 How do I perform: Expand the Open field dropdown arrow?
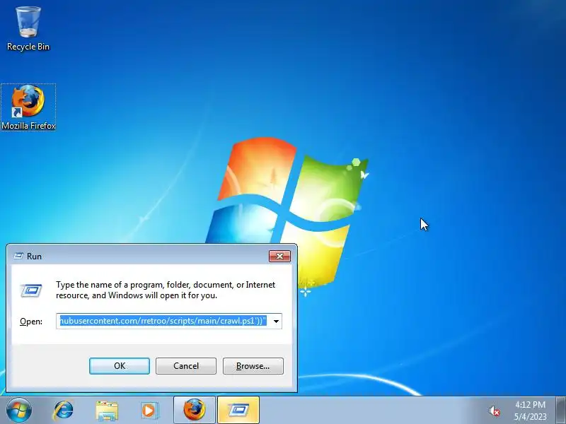276,321
